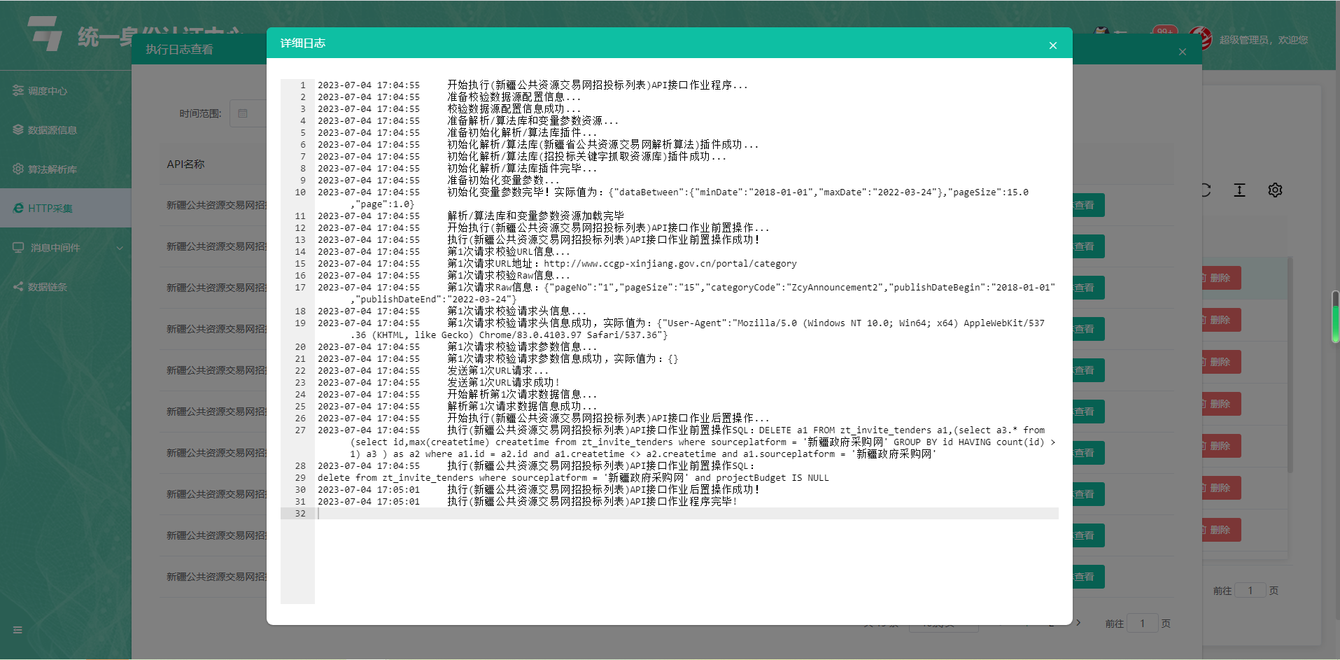Click the refresh table icon
The image size is (1340, 660).
[1206, 190]
